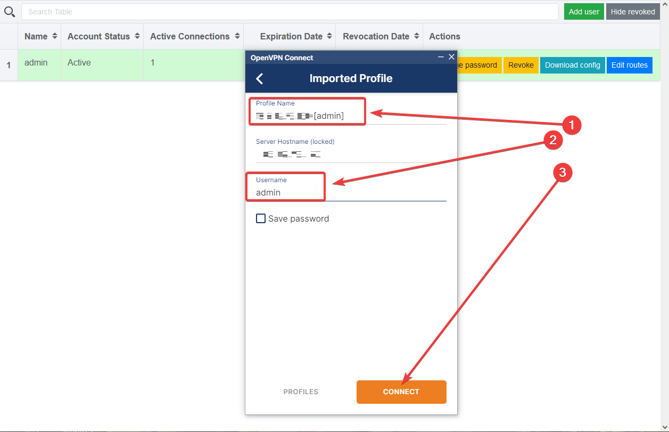
Task: Click row number 1 cell
Action: [9, 65]
